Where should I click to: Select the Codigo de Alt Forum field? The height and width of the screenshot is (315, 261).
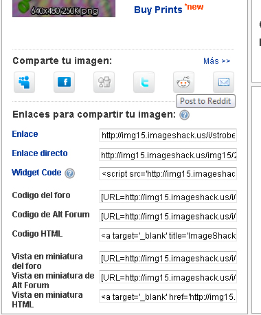click(x=168, y=215)
